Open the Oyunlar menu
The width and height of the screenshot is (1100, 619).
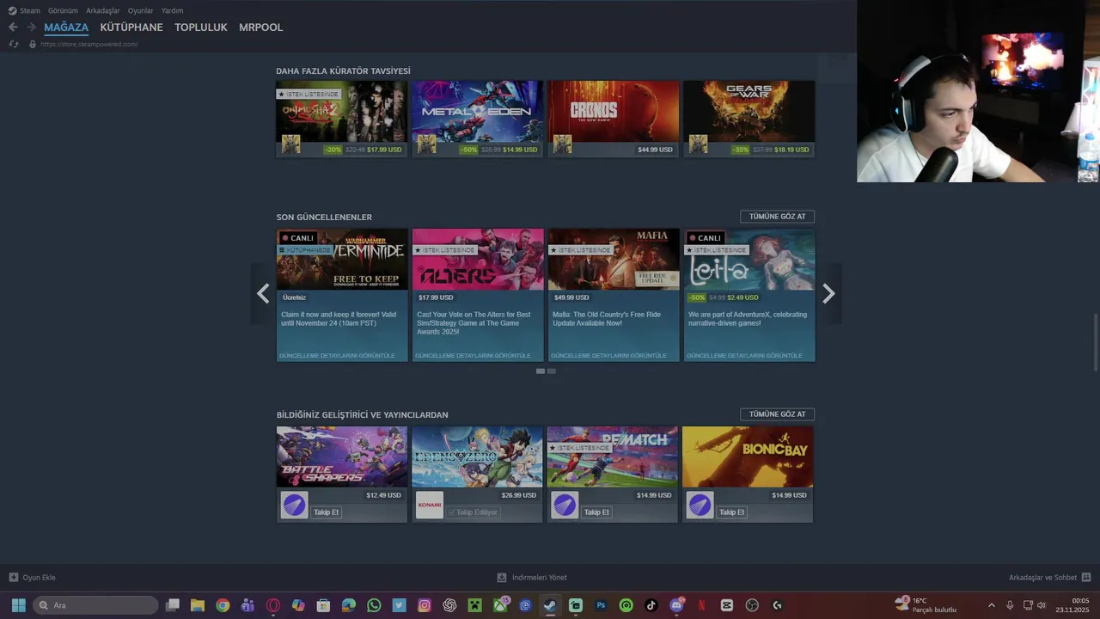141,10
